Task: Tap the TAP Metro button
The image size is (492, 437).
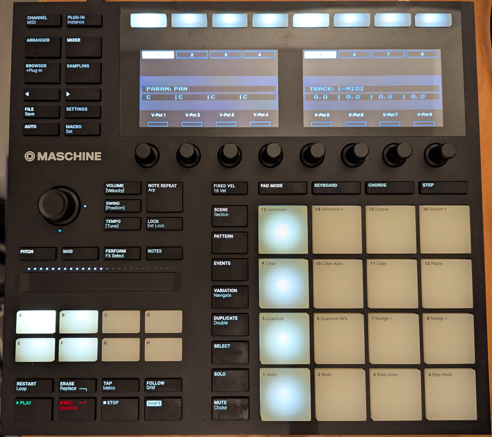Action: [120, 385]
